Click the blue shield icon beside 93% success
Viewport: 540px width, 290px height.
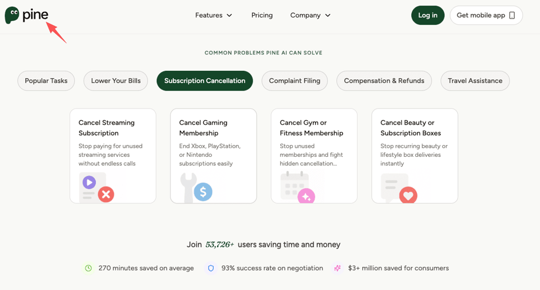coord(211,268)
